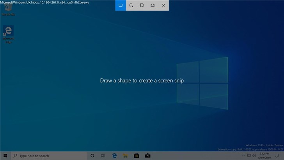Image resolution: width=284 pixels, height=160 pixels.
Task: Select the Microsoft Edge desktop shortcut
Action: point(8,34)
